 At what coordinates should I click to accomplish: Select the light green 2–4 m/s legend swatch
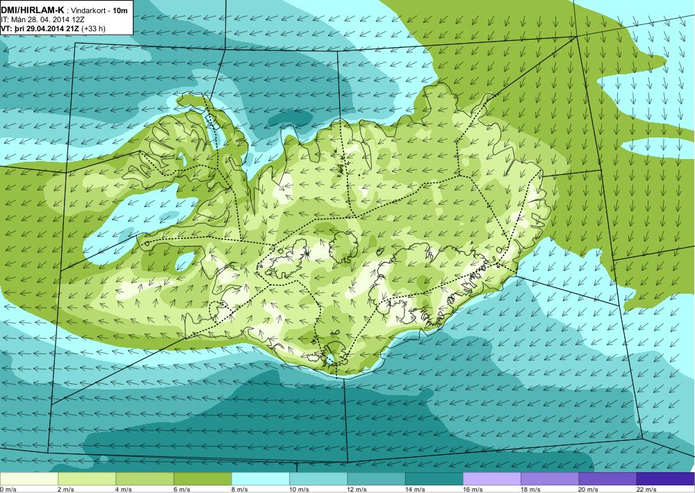pos(87,479)
